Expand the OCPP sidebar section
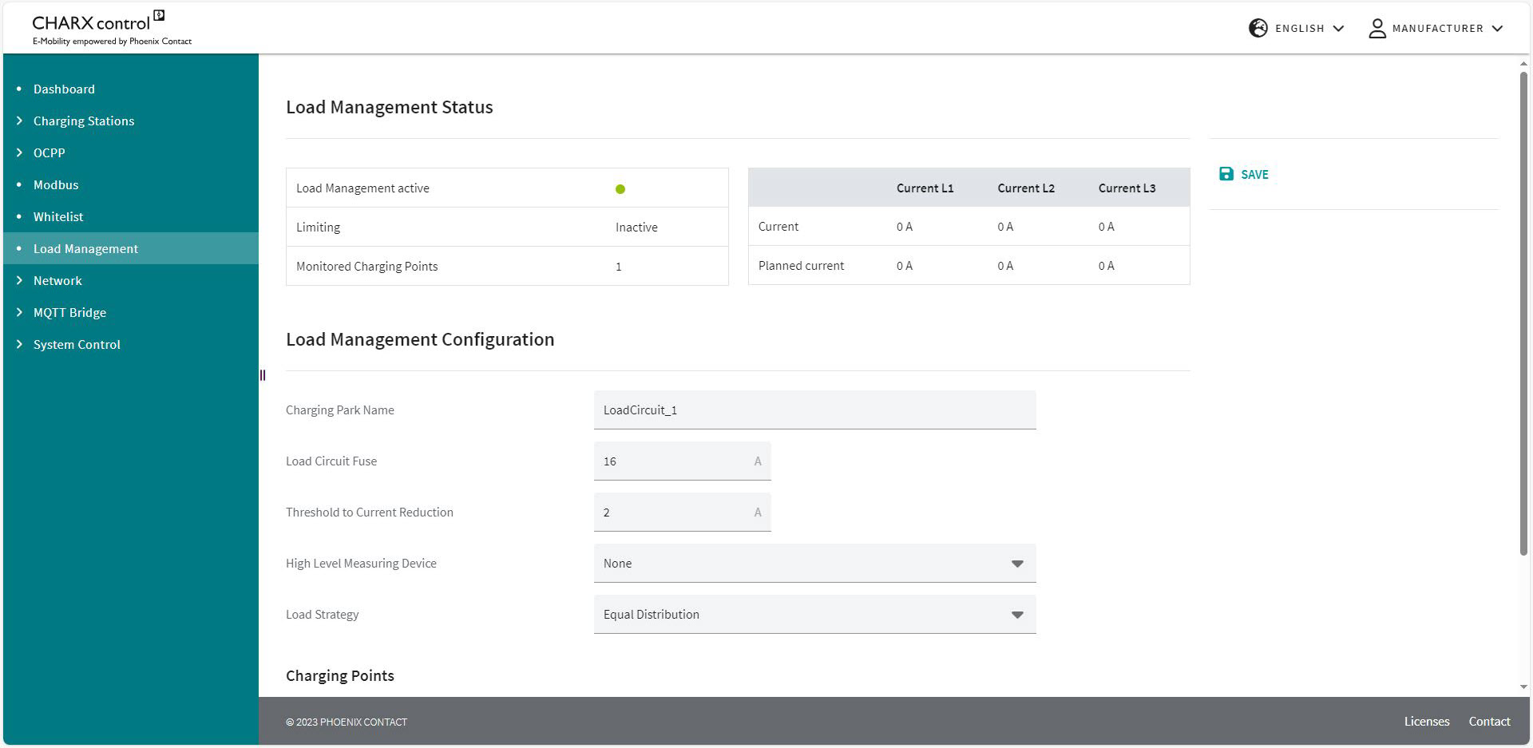 [49, 152]
